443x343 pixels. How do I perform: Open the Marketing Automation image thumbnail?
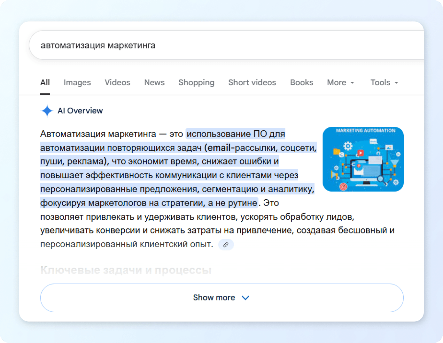click(x=363, y=159)
